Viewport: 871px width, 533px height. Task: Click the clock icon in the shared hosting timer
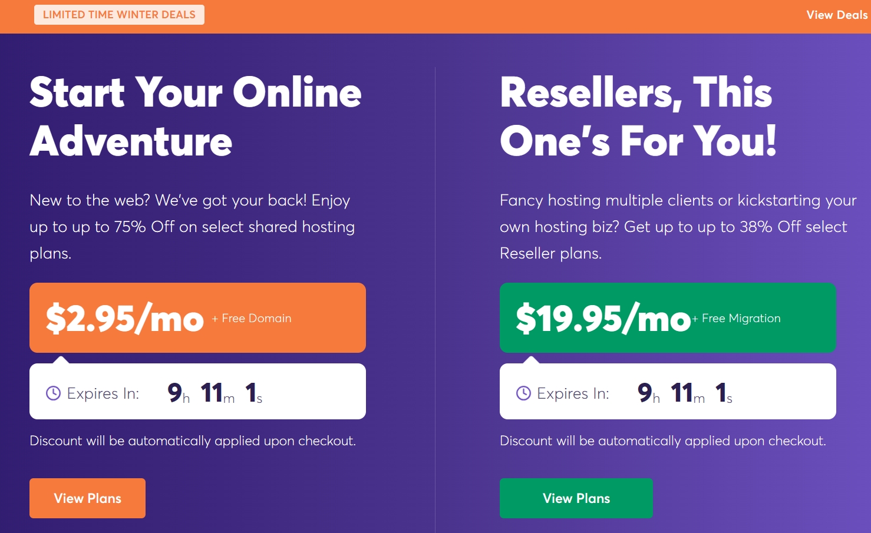tap(54, 393)
